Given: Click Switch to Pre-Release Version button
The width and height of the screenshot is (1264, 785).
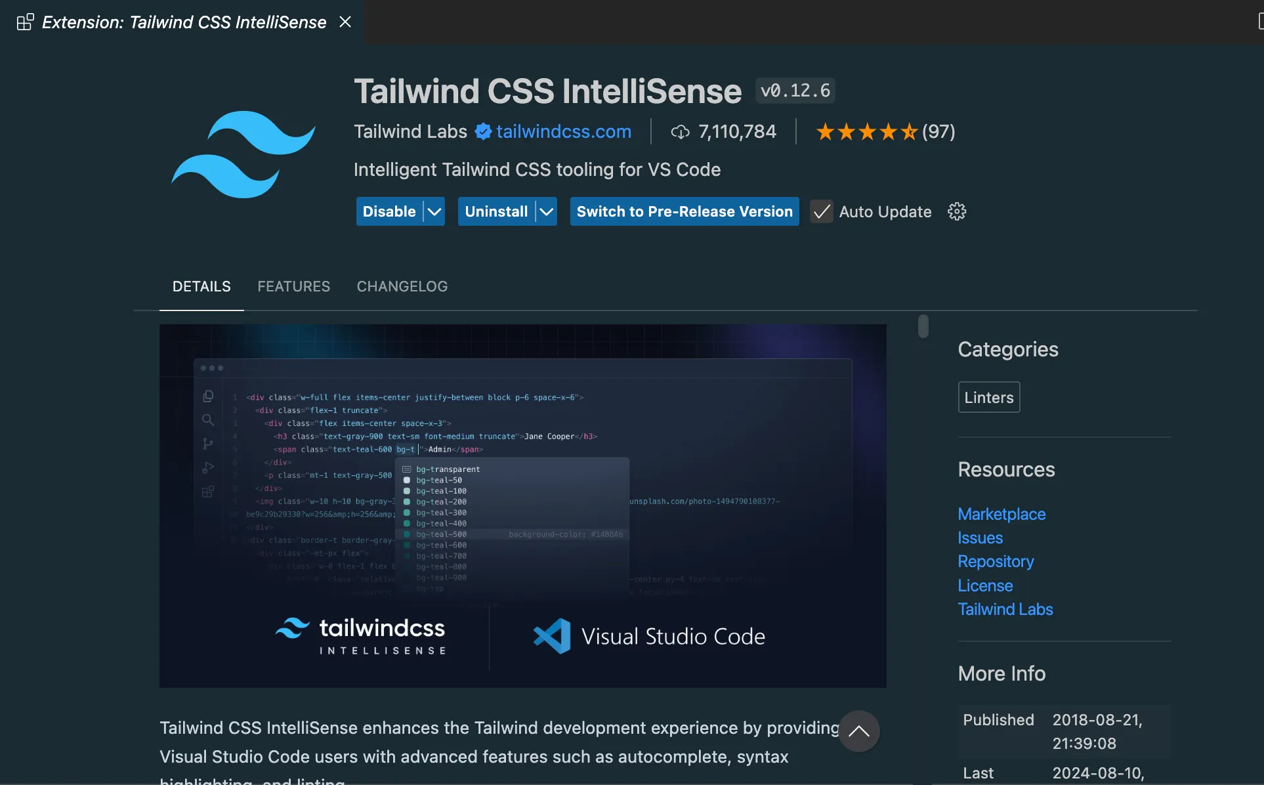Looking at the screenshot, I should point(684,211).
